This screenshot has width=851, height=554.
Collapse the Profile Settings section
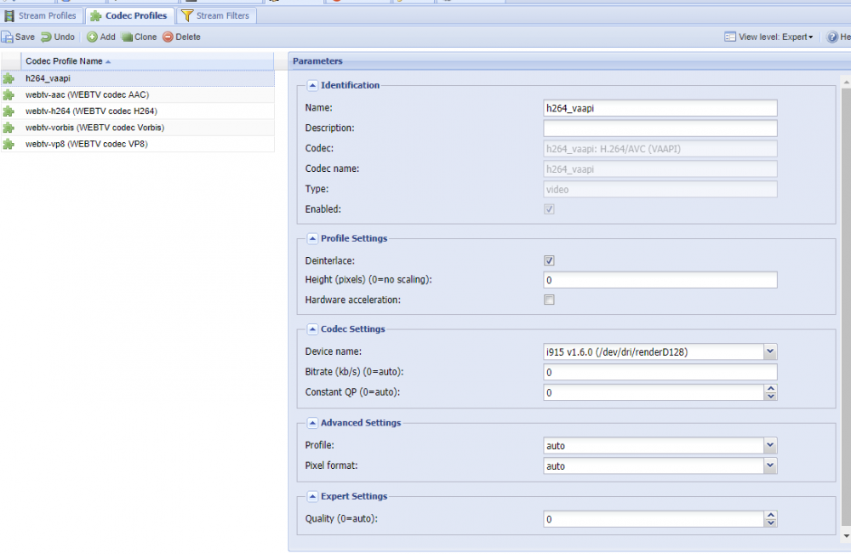point(312,239)
